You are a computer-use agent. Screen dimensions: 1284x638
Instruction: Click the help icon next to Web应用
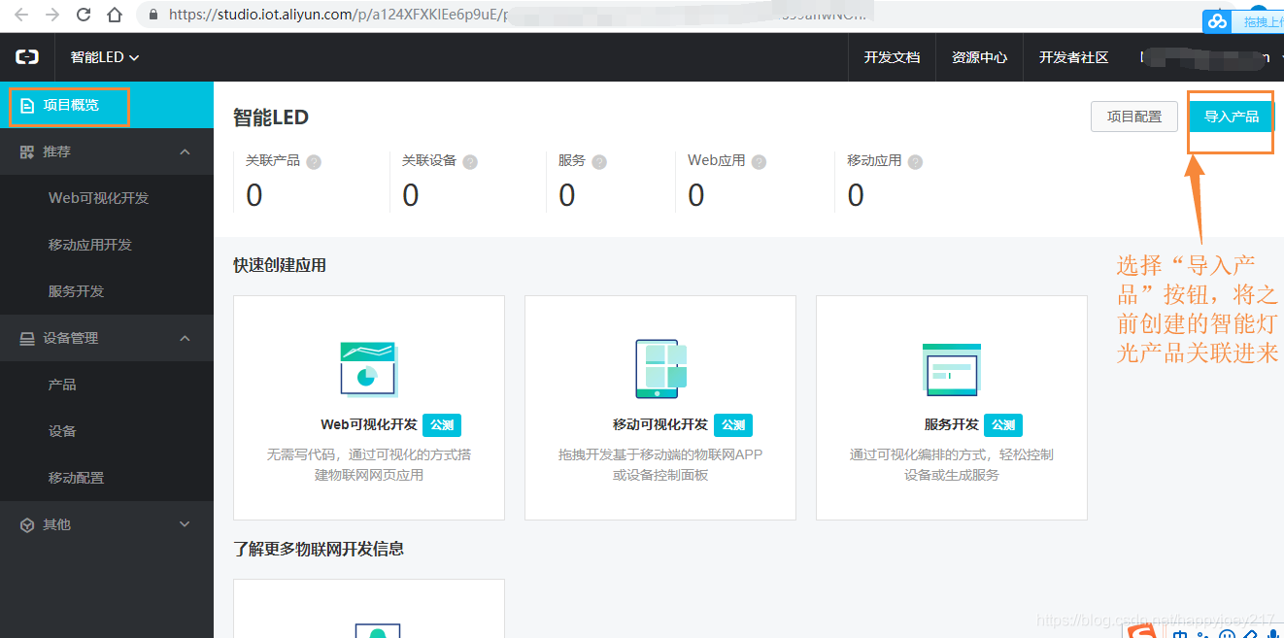pyautogui.click(x=759, y=162)
